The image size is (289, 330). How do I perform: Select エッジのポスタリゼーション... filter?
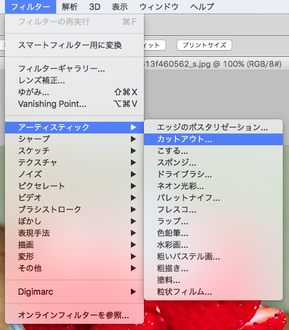coord(213,127)
